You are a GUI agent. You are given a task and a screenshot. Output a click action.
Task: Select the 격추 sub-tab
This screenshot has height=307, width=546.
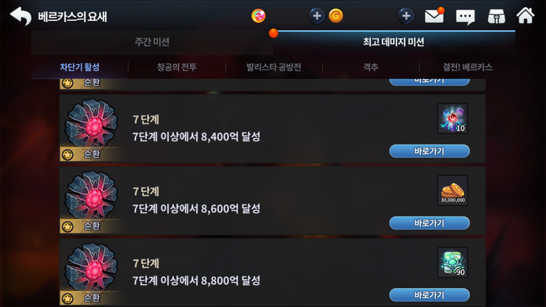click(x=371, y=67)
